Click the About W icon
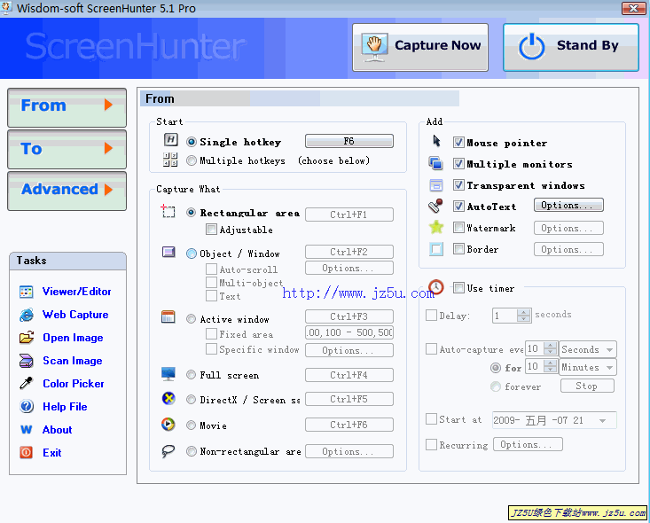Screen dimensions: 650x523 [26, 430]
